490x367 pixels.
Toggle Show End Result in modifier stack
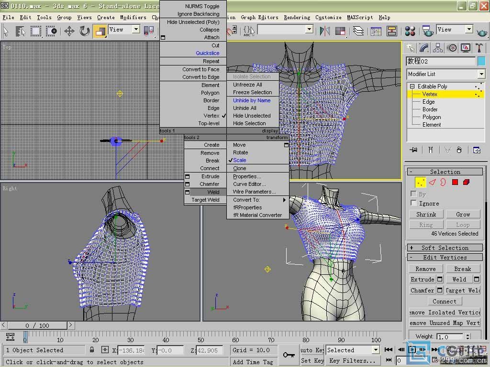click(431, 150)
